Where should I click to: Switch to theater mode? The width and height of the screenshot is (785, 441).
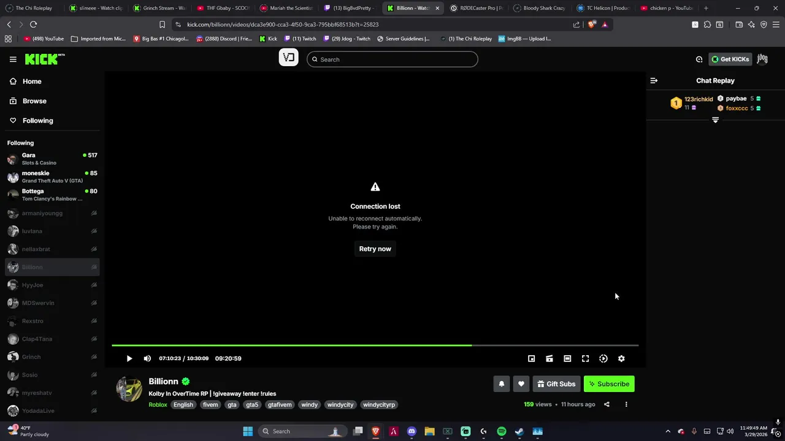click(567, 358)
